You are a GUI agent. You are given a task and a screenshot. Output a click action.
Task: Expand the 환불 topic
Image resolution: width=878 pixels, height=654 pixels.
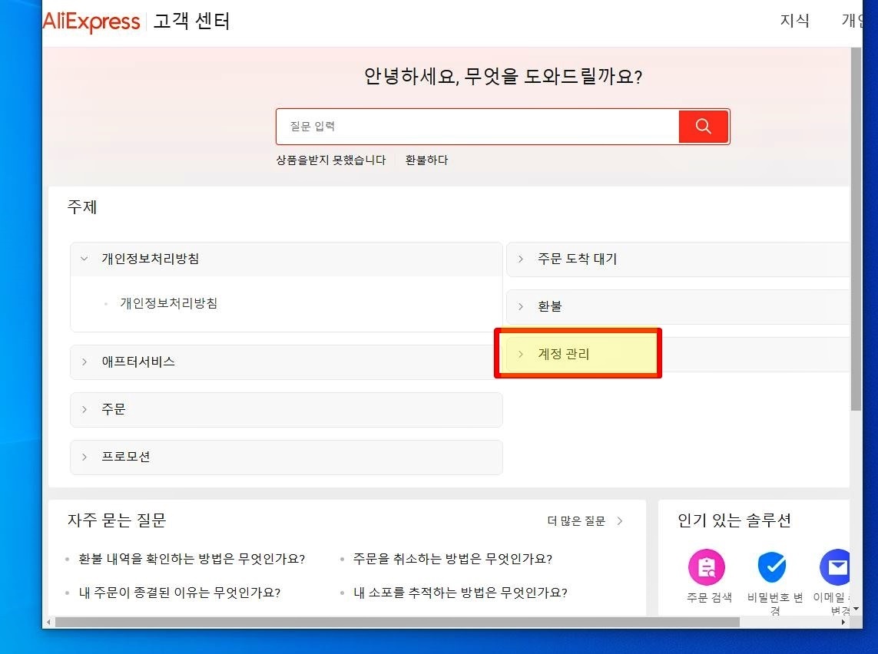tap(678, 306)
